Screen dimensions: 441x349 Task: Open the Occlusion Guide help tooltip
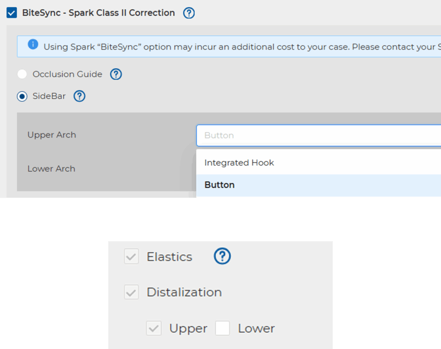116,74
